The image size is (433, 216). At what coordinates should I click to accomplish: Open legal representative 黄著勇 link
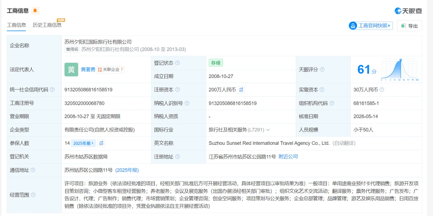[x=88, y=70]
